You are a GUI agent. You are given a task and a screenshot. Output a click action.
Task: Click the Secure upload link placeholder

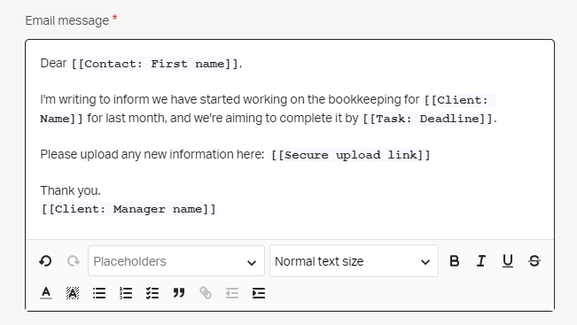pyautogui.click(x=351, y=155)
